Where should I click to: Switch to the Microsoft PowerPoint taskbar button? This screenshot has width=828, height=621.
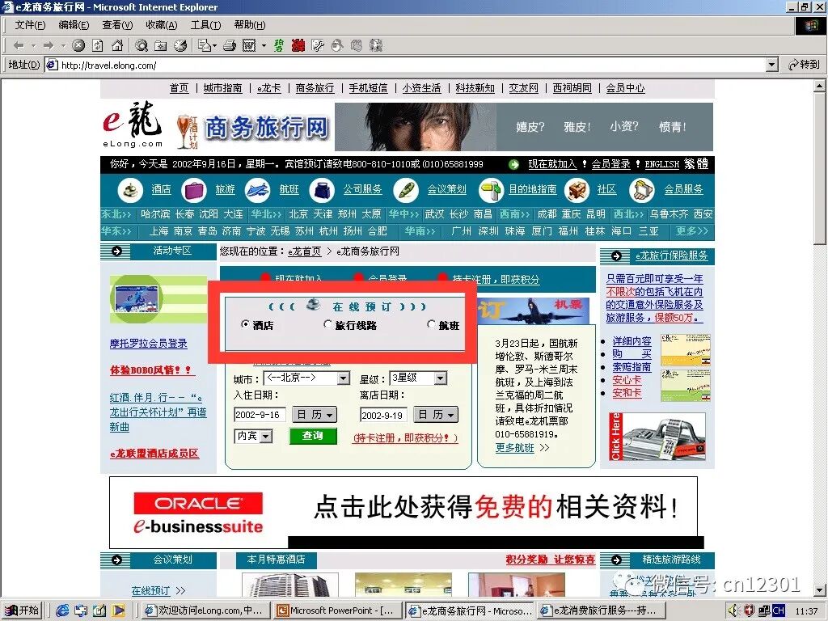338,610
